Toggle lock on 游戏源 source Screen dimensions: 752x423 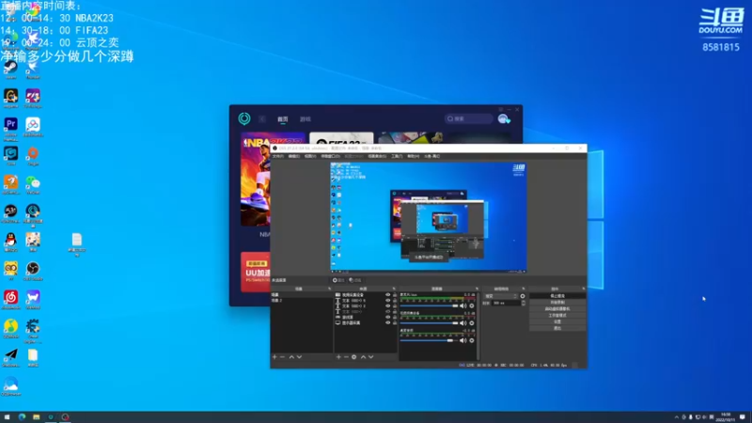[395, 317]
